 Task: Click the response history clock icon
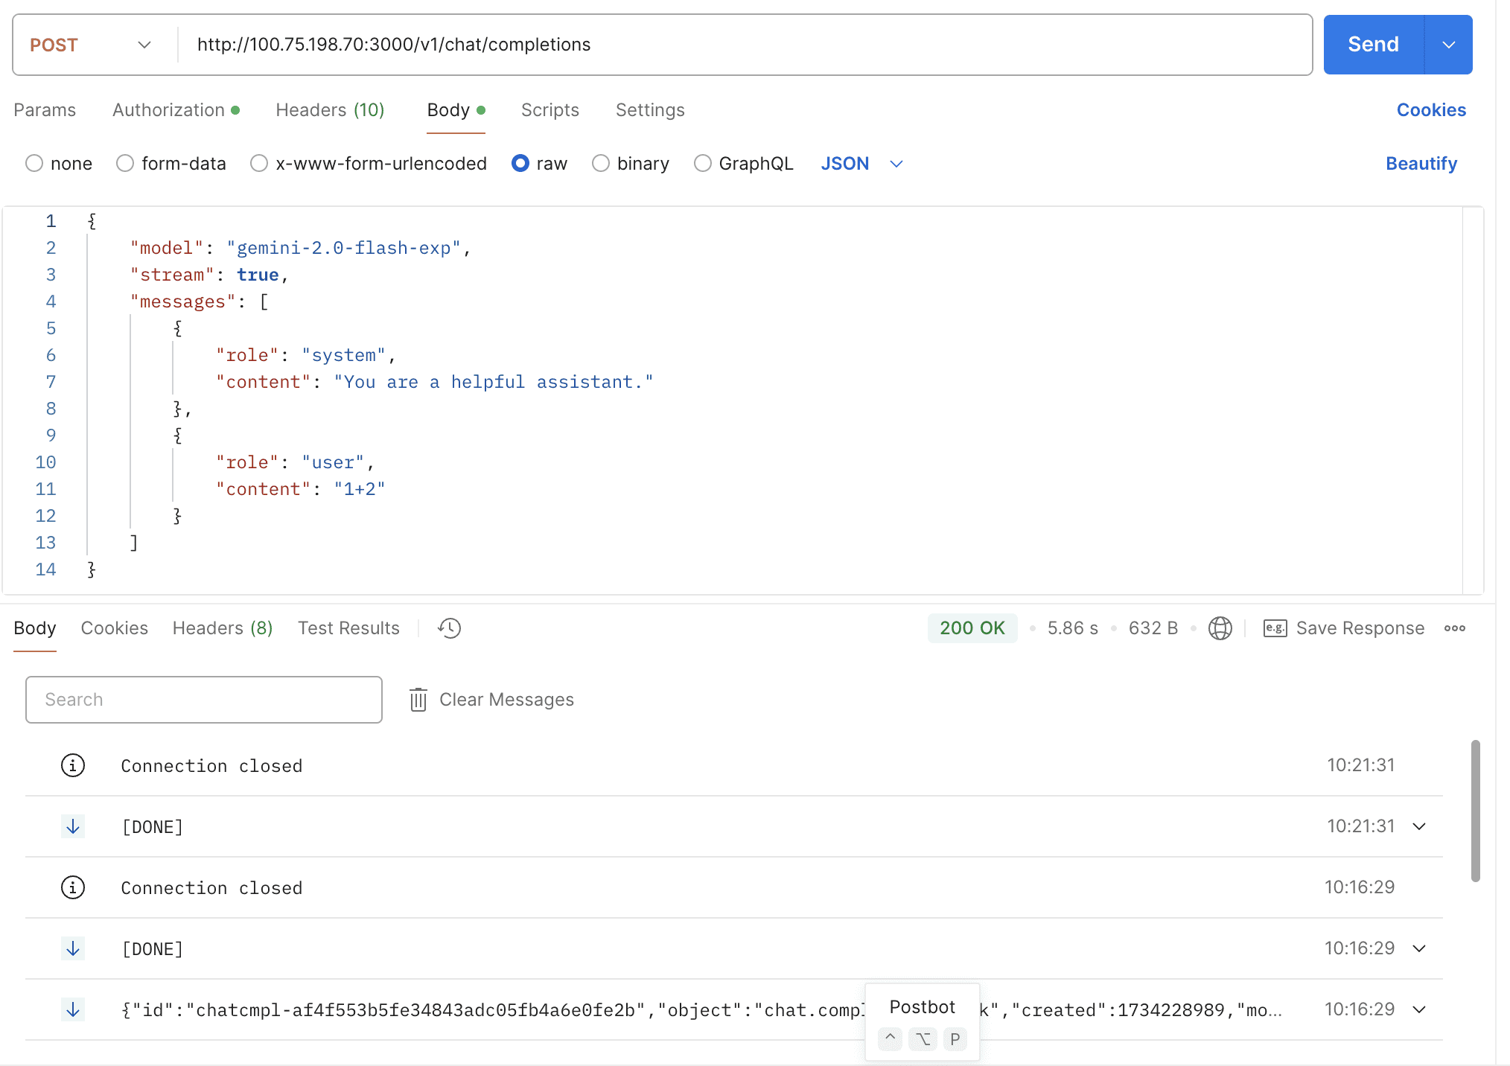449,628
